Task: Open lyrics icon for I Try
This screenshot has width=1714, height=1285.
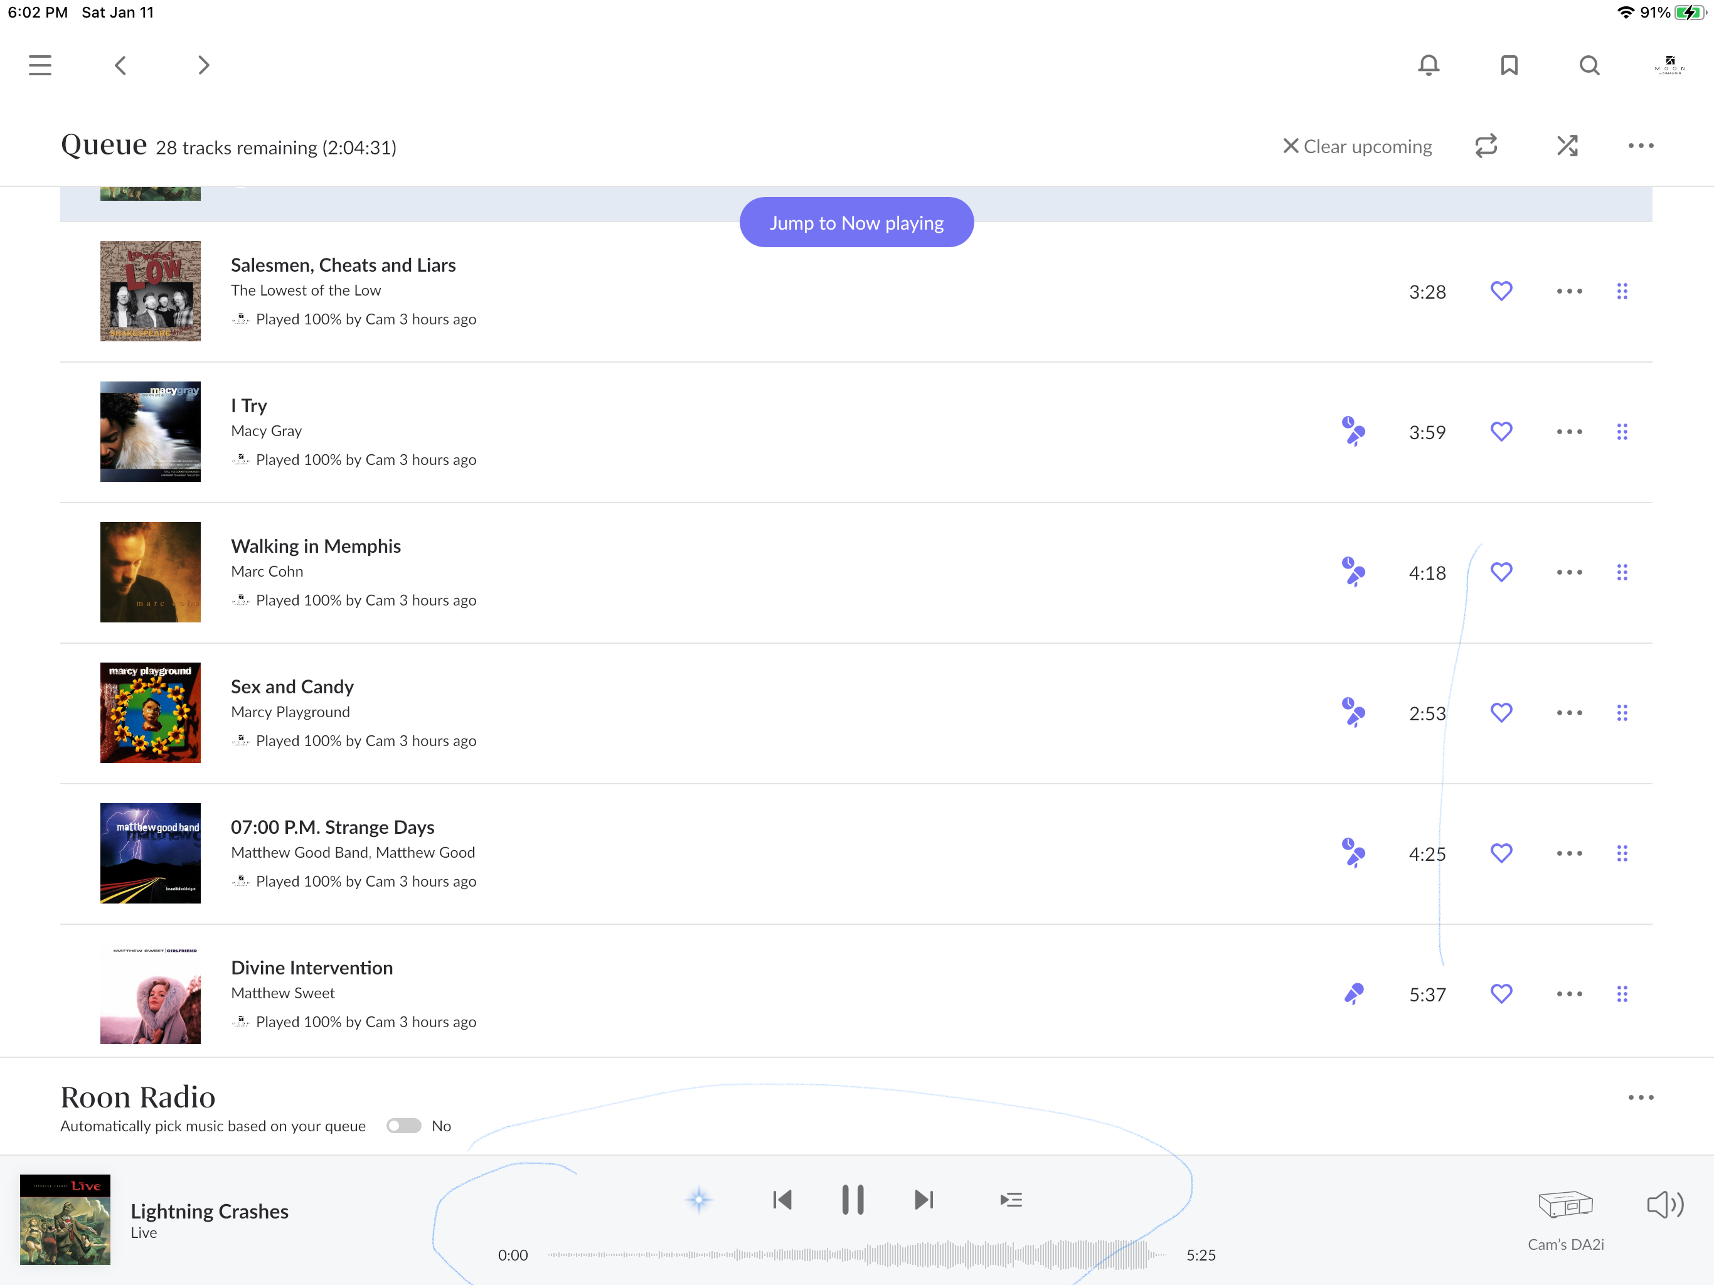Action: point(1353,432)
